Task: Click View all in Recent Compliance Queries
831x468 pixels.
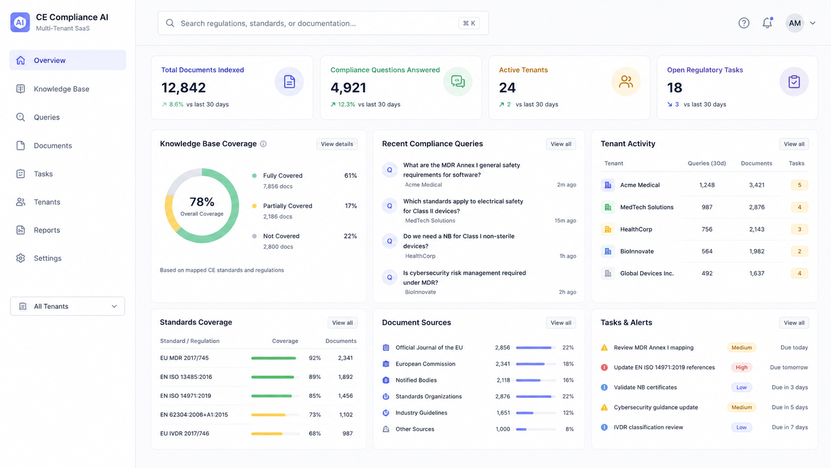Action: pyautogui.click(x=561, y=144)
